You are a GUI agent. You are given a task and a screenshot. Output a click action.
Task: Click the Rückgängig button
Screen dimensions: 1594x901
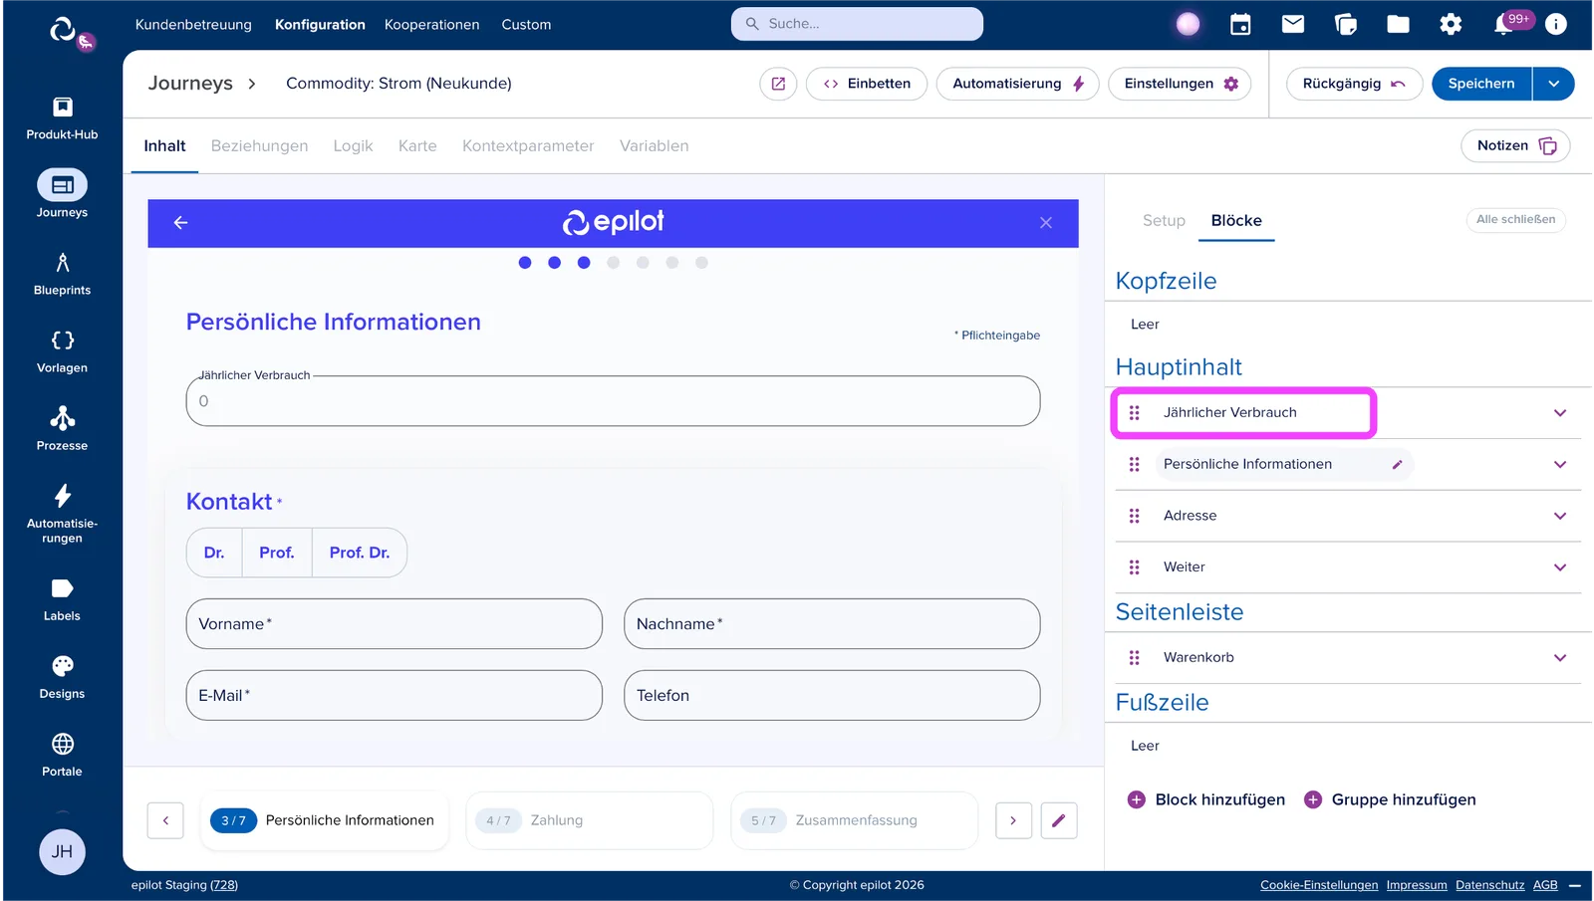[1354, 84]
